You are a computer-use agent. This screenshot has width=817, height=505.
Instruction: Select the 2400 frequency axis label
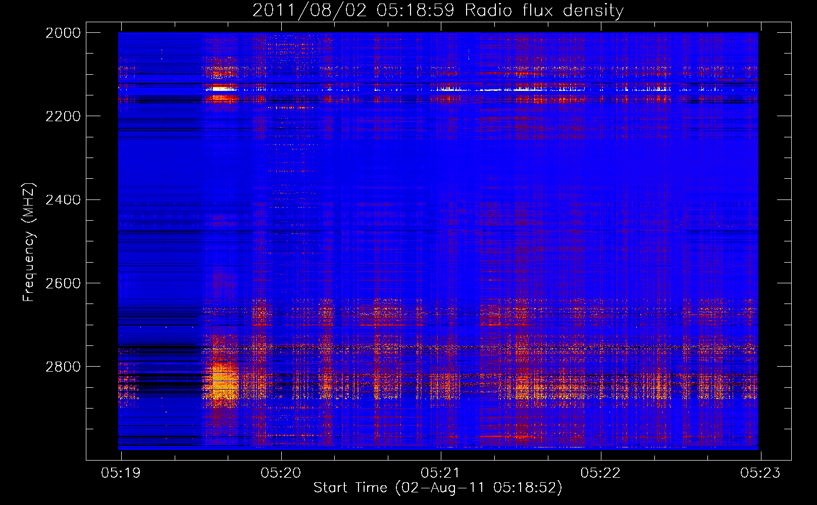click(63, 200)
